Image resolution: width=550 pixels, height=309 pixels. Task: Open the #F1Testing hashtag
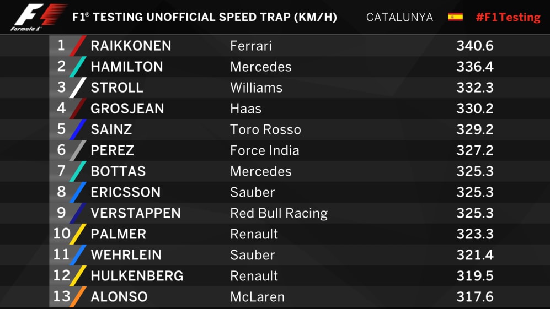tap(508, 17)
